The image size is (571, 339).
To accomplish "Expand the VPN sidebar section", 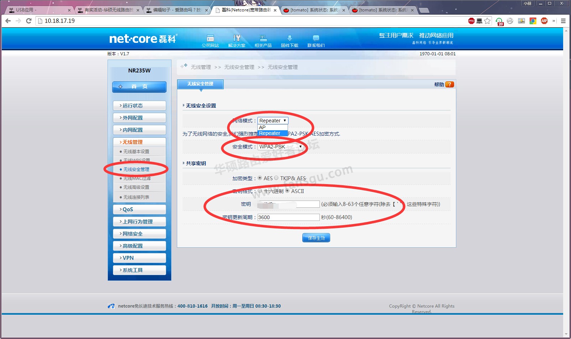I will click(x=139, y=258).
